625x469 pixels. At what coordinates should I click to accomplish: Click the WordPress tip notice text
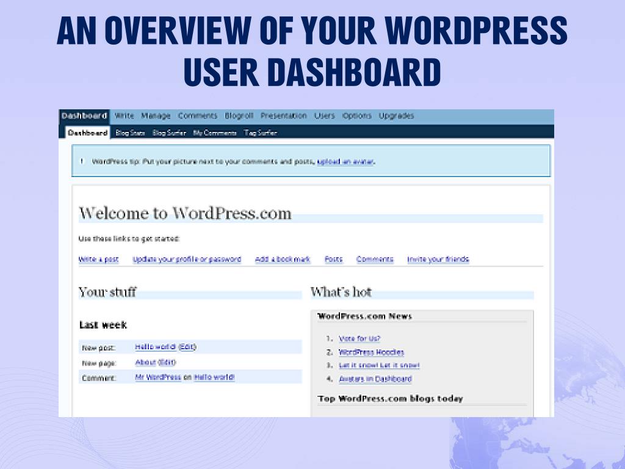click(234, 161)
